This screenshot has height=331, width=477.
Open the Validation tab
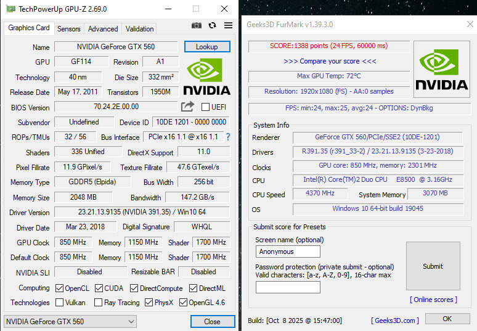coord(139,29)
